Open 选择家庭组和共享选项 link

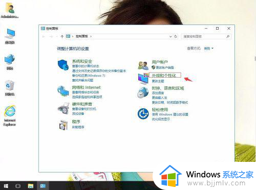point(87,97)
